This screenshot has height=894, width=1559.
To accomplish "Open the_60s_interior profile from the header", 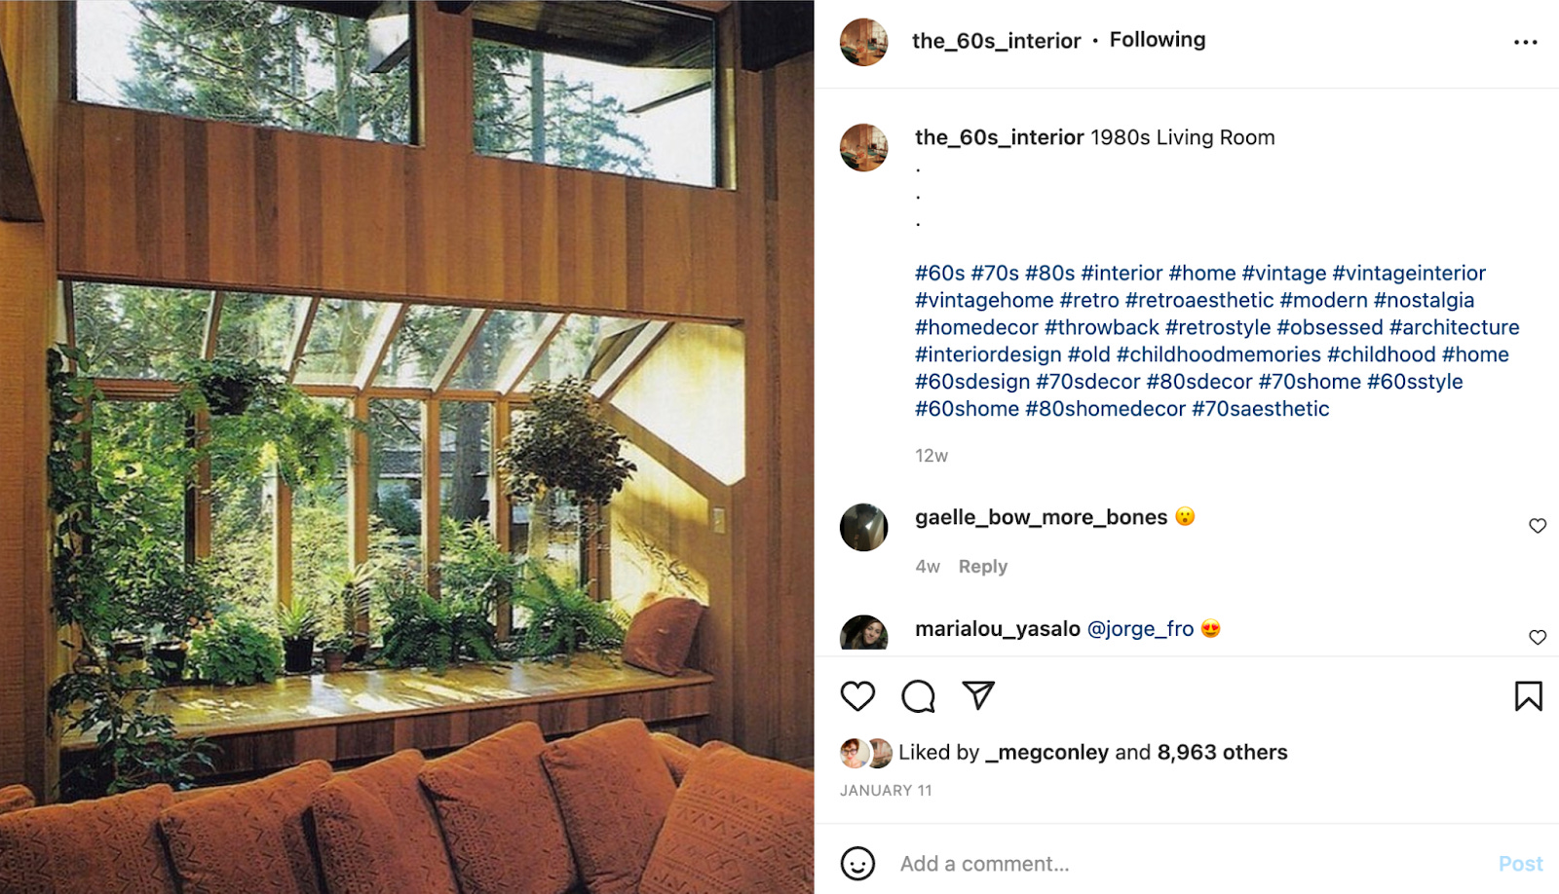I will 996,41.
